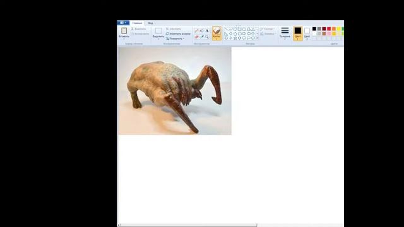Choose the curve shape
Screen dimensions: 404x227
click(230, 29)
